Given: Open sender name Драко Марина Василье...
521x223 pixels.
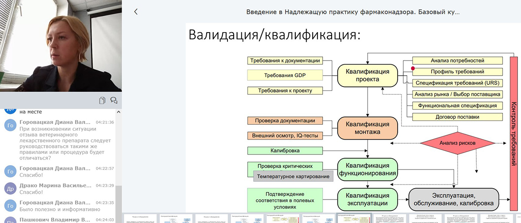Looking at the screenshot, I should point(55,185).
